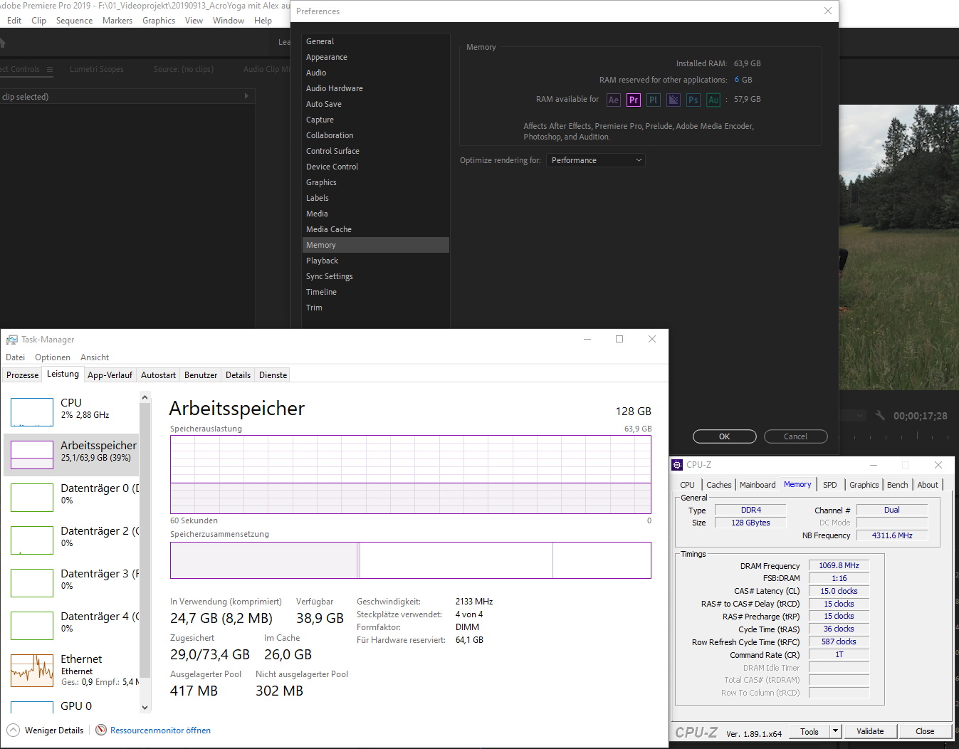Viewport: 959px width, 749px height.
Task: Select General in Preferences list
Action: point(376,41)
